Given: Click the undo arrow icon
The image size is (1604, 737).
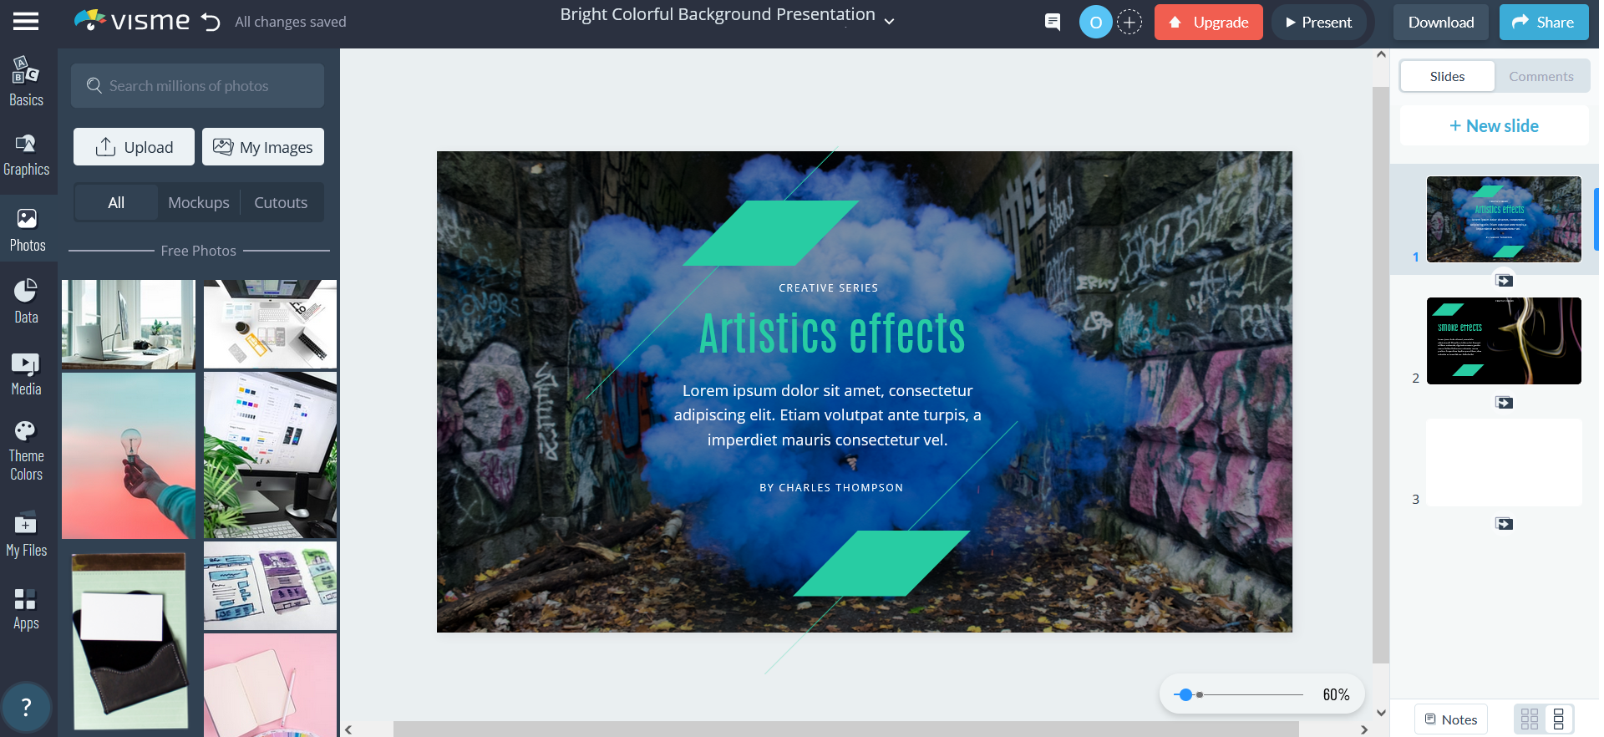Looking at the screenshot, I should pyautogui.click(x=211, y=22).
